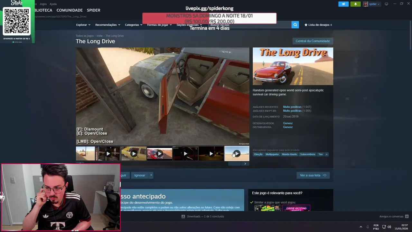Open the SPIDER profile tab
Screen dimensions: 412x232
click(x=93, y=10)
